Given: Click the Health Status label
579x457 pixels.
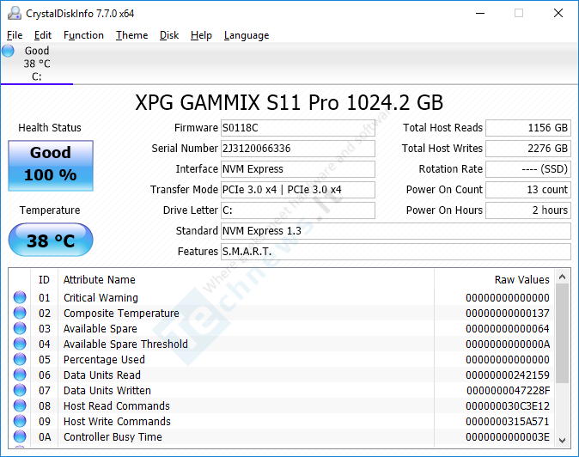Looking at the screenshot, I should [50, 128].
